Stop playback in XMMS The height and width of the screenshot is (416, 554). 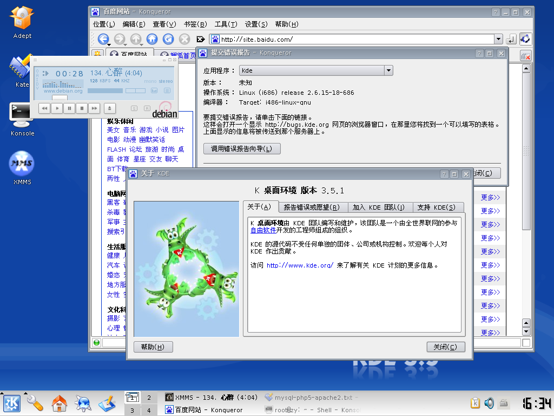[x=82, y=108]
